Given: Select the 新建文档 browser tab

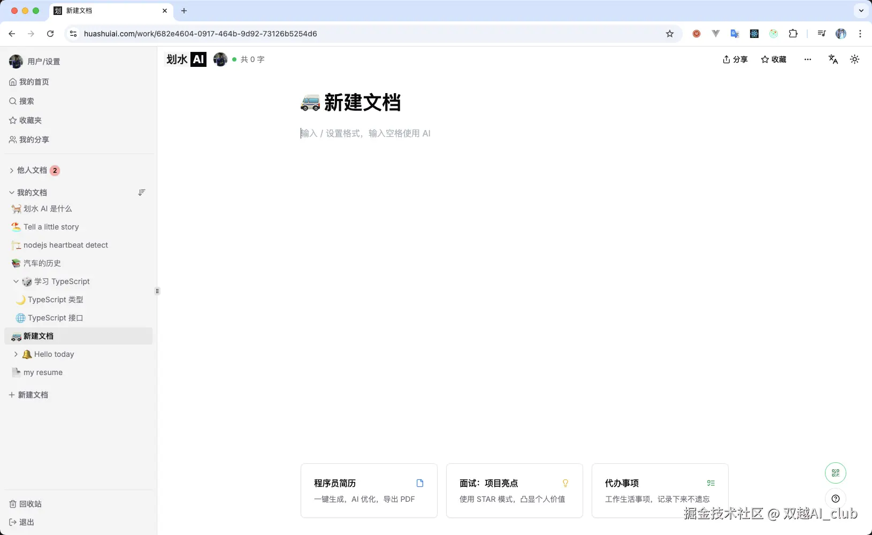Looking at the screenshot, I should 111,11.
